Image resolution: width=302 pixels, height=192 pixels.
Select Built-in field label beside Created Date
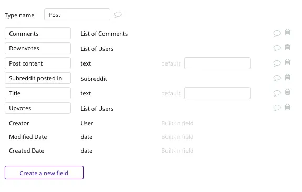pos(178,151)
